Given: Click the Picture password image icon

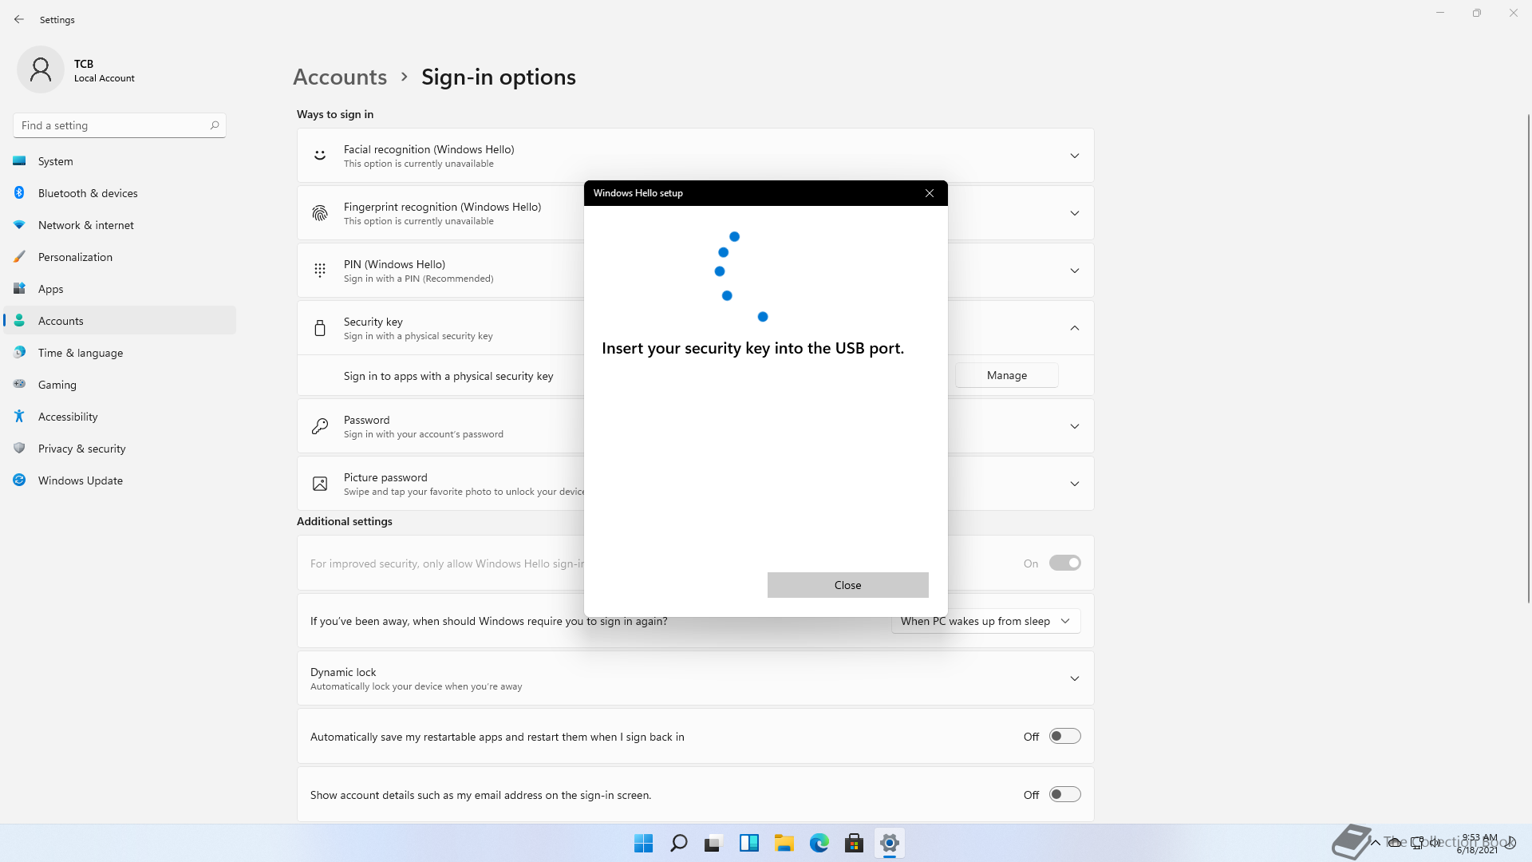Looking at the screenshot, I should [320, 484].
